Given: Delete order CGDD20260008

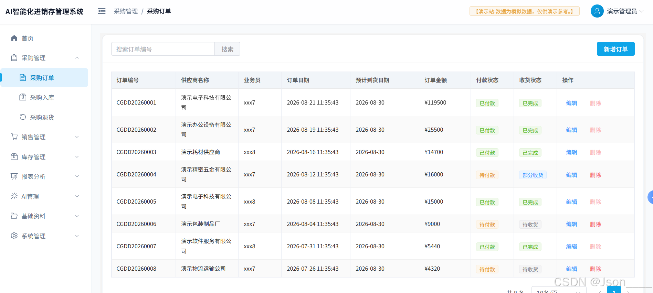Looking at the screenshot, I should click(x=596, y=269).
